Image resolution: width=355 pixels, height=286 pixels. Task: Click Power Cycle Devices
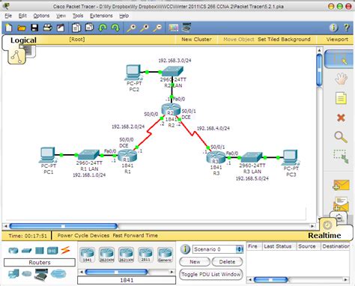(x=83, y=236)
